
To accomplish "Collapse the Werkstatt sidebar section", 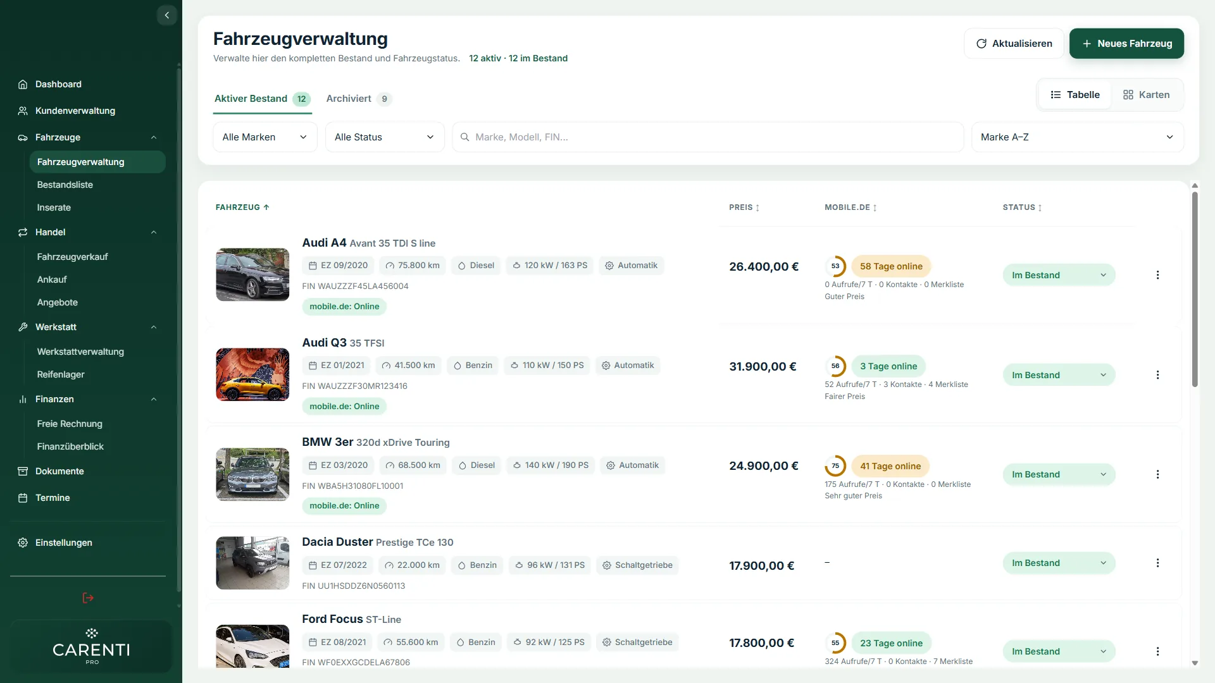I will pyautogui.click(x=154, y=327).
